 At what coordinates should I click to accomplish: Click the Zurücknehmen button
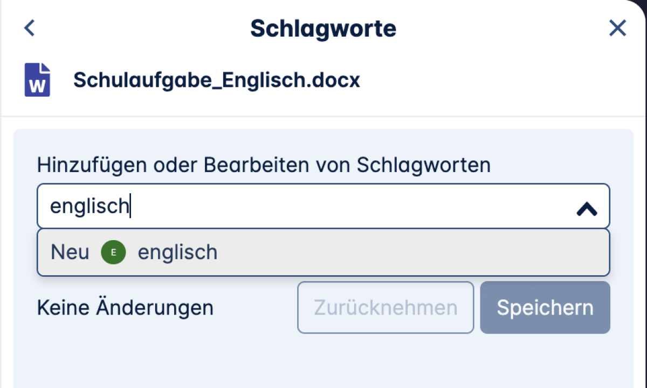(x=386, y=308)
